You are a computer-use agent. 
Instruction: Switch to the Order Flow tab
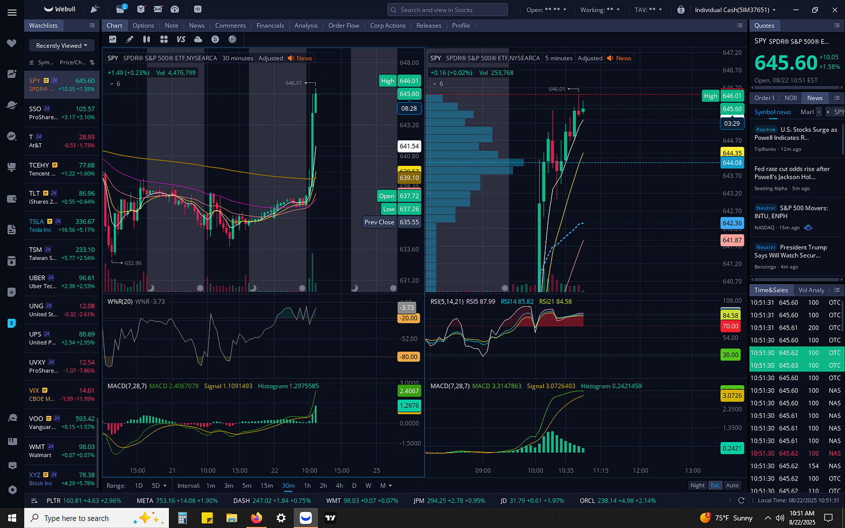(x=344, y=26)
